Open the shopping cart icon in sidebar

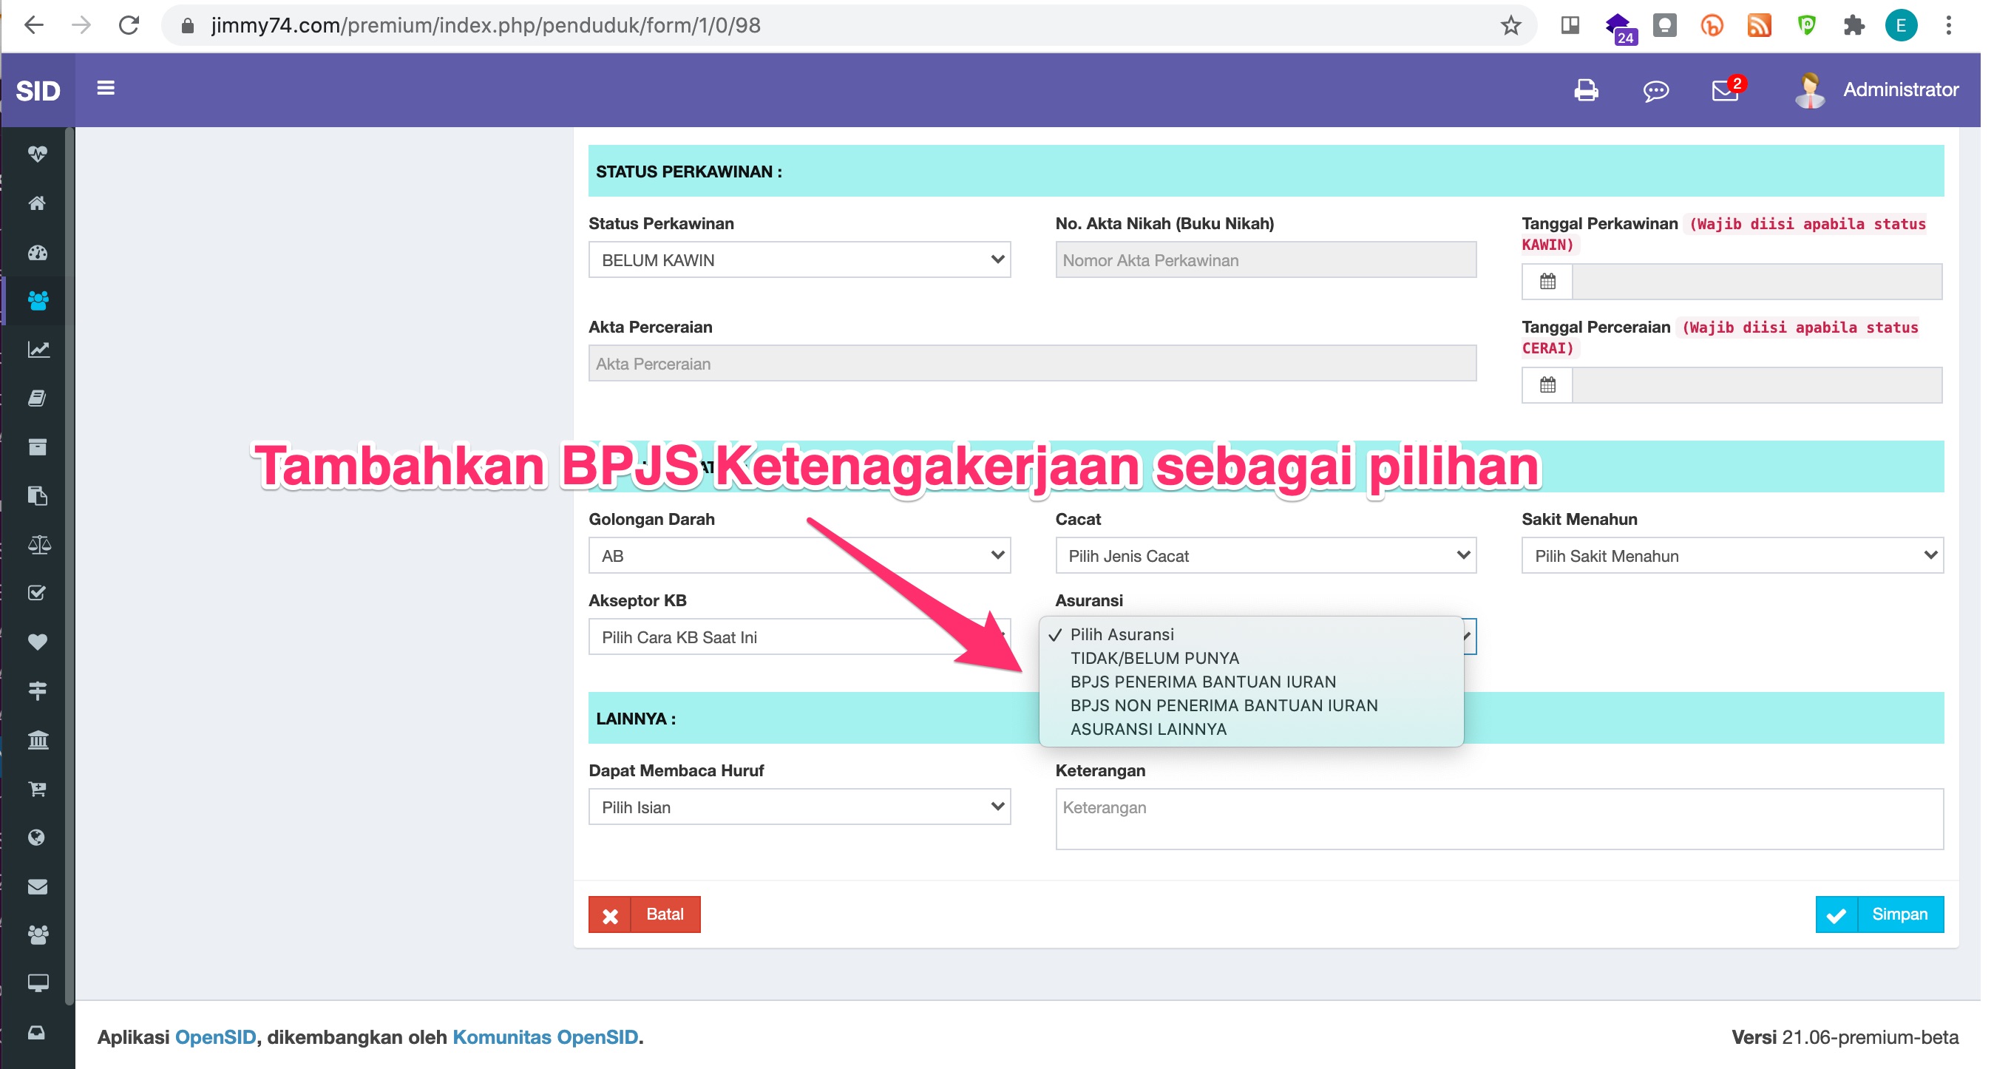[38, 789]
